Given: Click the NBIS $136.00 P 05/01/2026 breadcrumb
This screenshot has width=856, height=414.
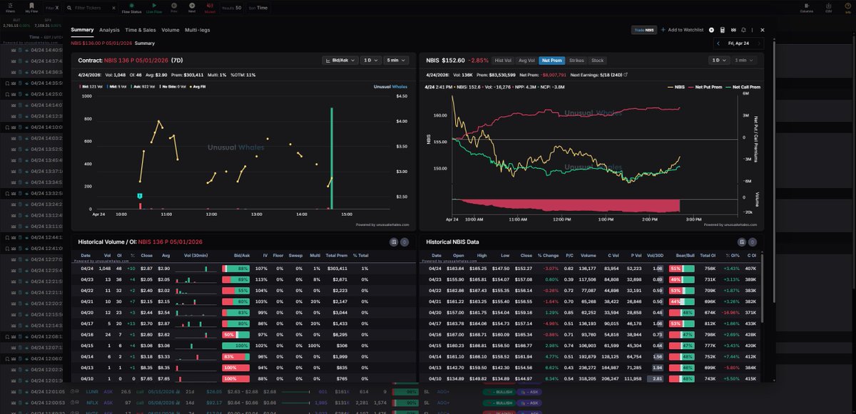Looking at the screenshot, I should [x=101, y=43].
